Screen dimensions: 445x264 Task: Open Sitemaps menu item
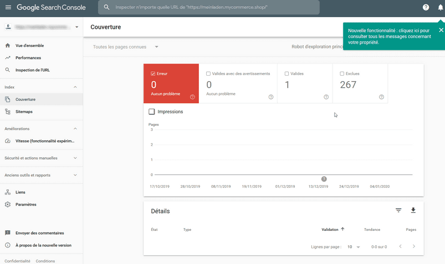(x=42, y=112)
